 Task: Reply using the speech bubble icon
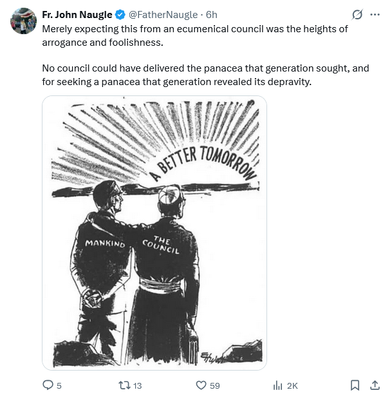(x=48, y=385)
